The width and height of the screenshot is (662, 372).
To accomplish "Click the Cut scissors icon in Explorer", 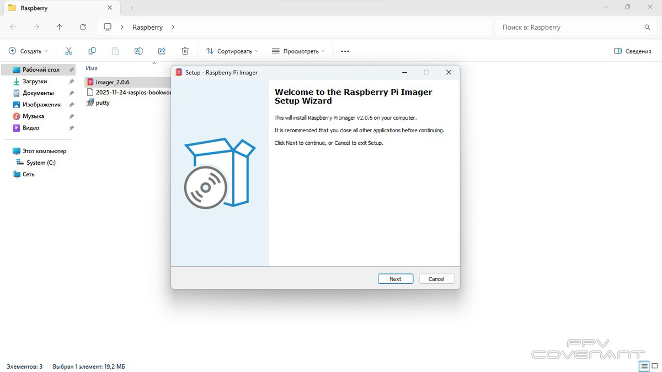I will pos(68,51).
